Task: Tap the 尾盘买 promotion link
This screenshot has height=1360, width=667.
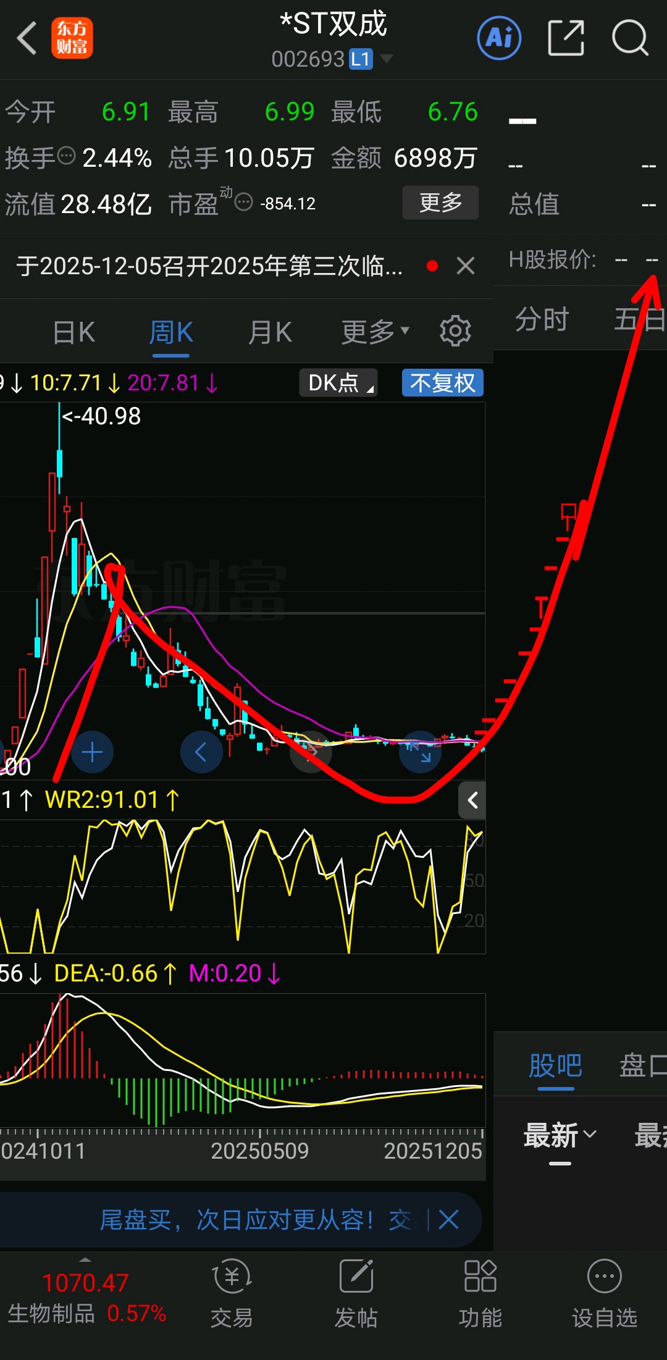Action: (259, 1220)
